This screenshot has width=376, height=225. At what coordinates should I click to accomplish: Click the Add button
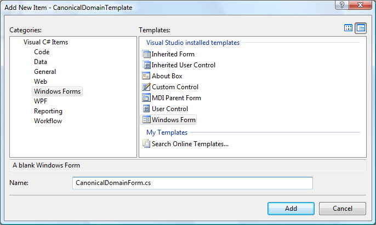coord(291,209)
